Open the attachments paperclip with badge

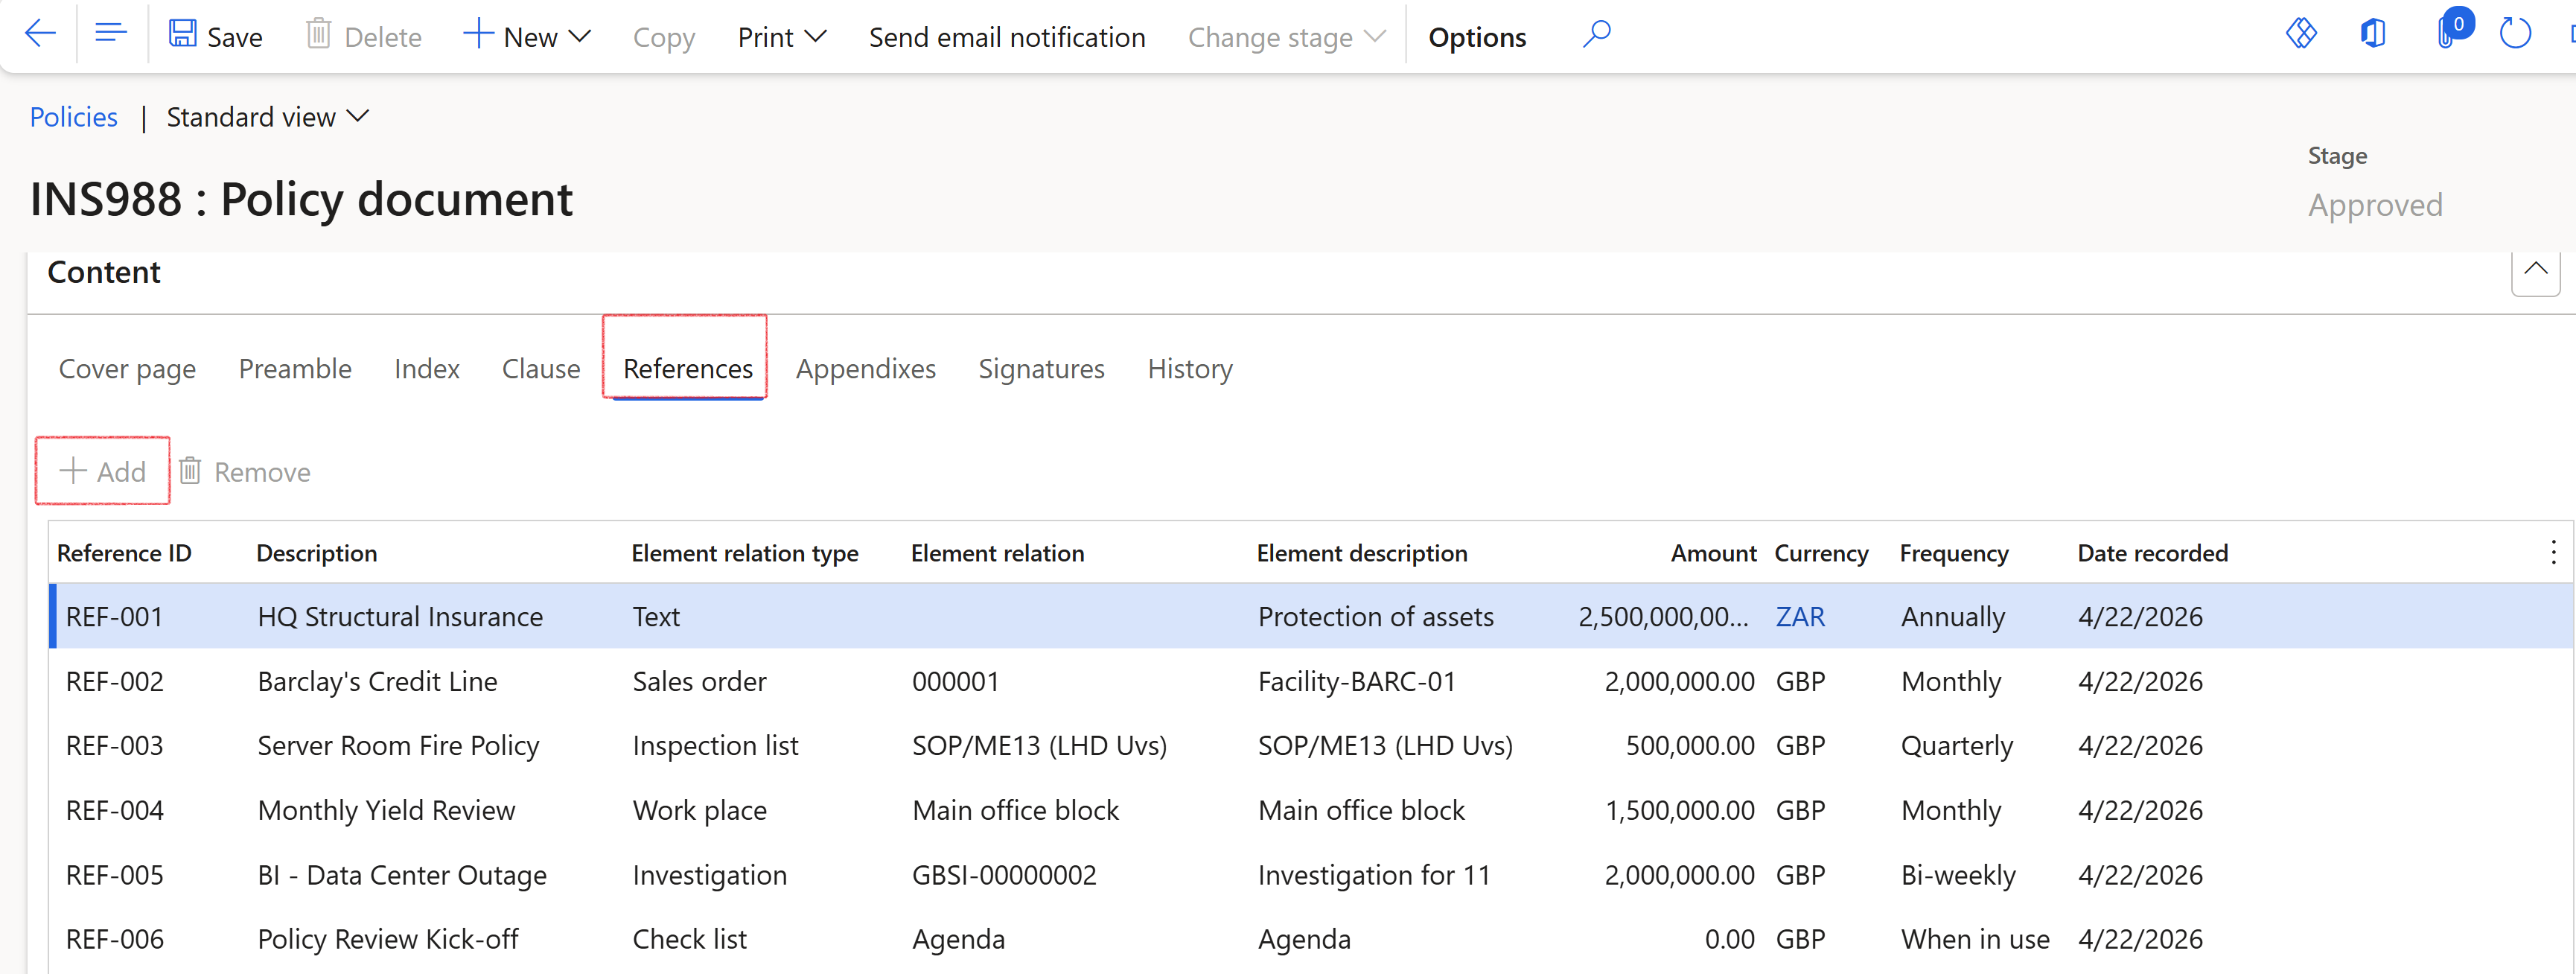click(x=2448, y=33)
